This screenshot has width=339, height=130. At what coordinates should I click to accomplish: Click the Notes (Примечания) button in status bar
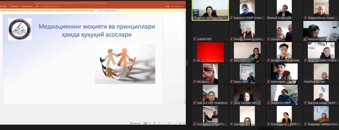point(136,123)
